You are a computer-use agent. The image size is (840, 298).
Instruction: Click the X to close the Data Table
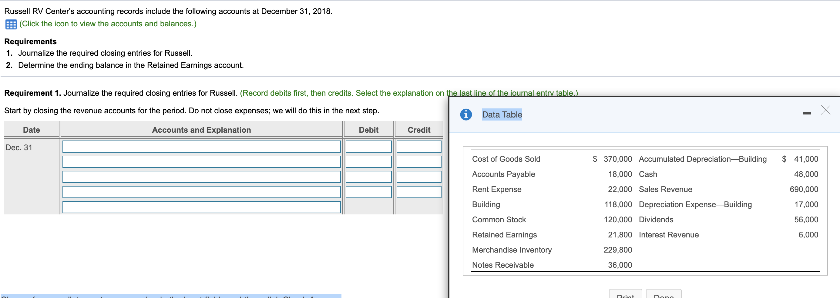click(x=826, y=110)
